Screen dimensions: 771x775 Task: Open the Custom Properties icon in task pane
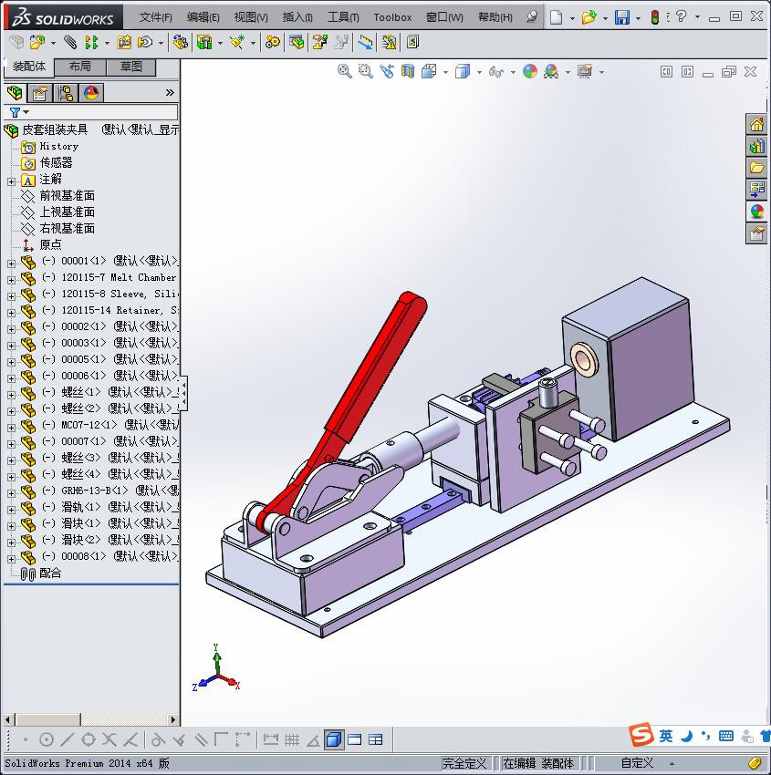[x=756, y=233]
